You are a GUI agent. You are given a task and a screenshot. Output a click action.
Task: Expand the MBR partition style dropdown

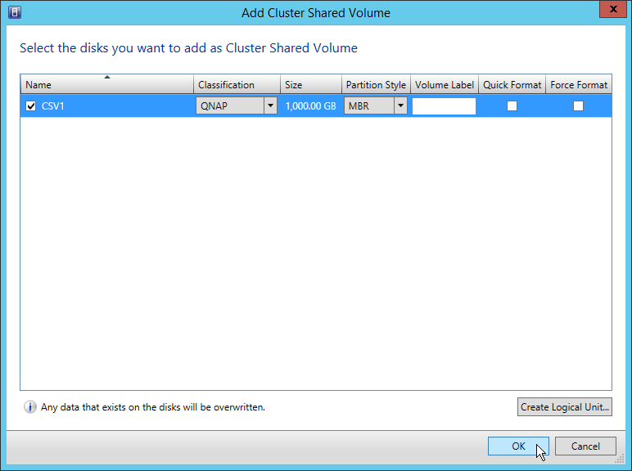[400, 105]
